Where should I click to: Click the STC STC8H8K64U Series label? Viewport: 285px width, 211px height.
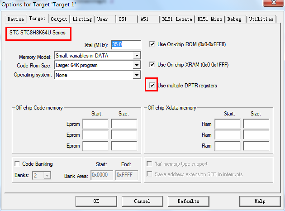pyautogui.click(x=38, y=33)
